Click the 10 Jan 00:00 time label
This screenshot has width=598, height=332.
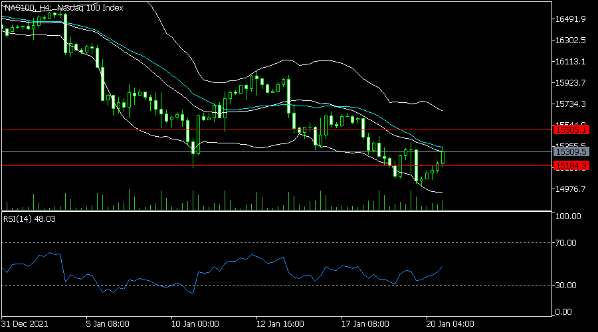pyautogui.click(x=195, y=324)
